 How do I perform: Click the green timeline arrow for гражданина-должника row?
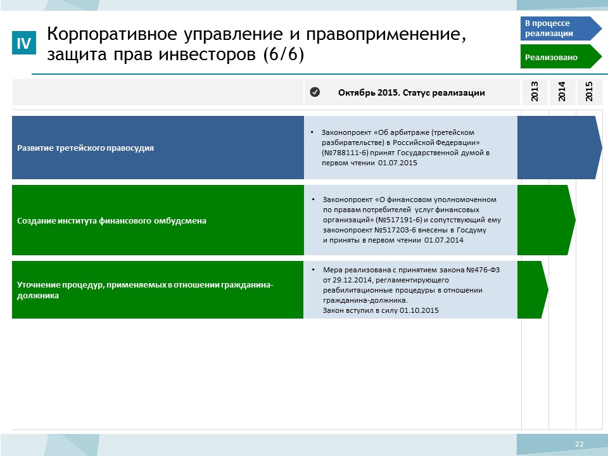click(x=533, y=289)
